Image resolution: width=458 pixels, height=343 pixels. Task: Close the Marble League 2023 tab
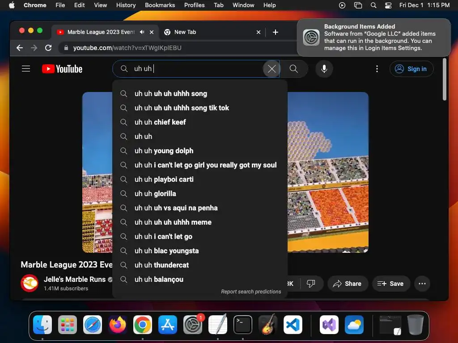coord(152,32)
